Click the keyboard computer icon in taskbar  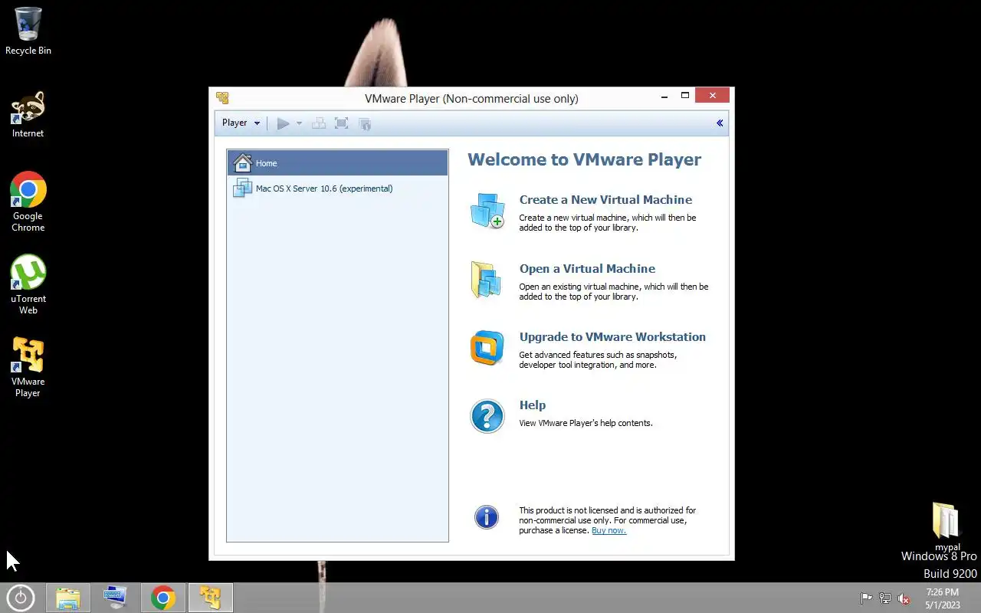116,598
